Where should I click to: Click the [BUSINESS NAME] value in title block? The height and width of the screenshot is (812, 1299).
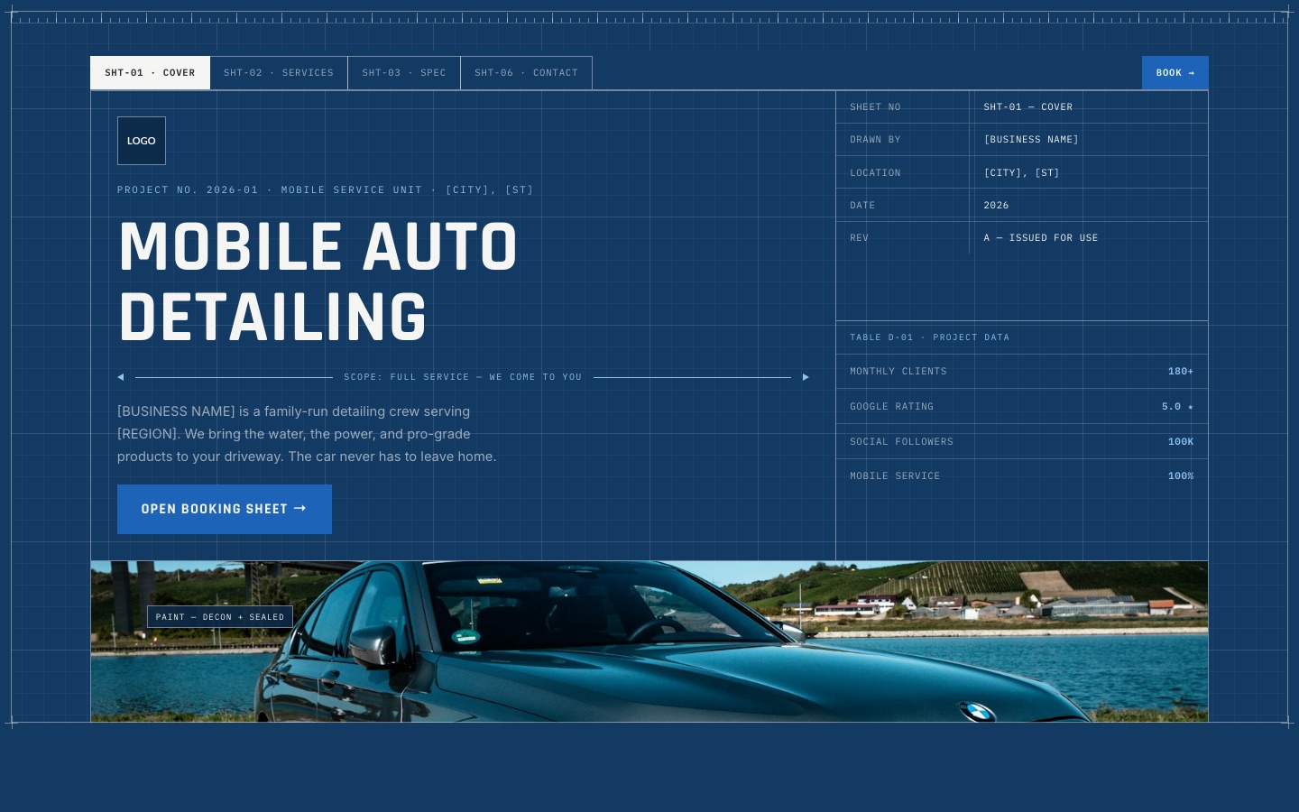click(1031, 140)
